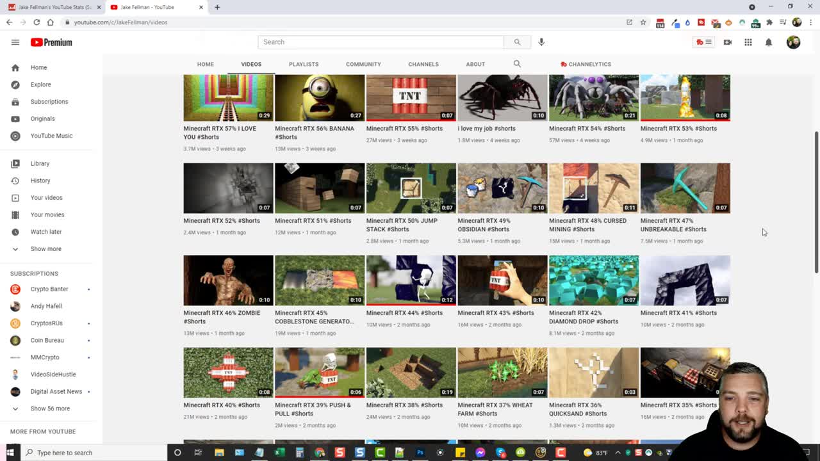Click the red extension button beside Create
This screenshot has height=461, width=820.
pos(703,42)
